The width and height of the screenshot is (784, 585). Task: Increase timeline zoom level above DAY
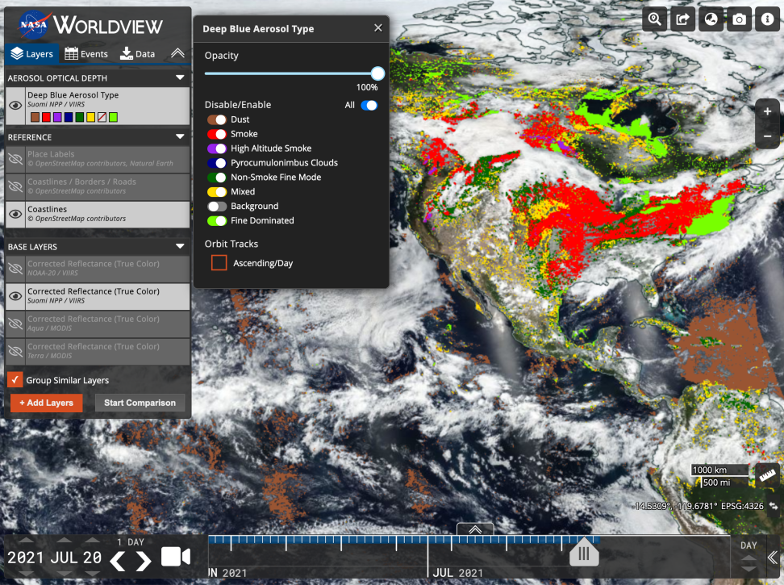[x=749, y=557]
